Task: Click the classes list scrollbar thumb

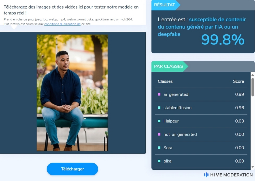Action: point(252,87)
